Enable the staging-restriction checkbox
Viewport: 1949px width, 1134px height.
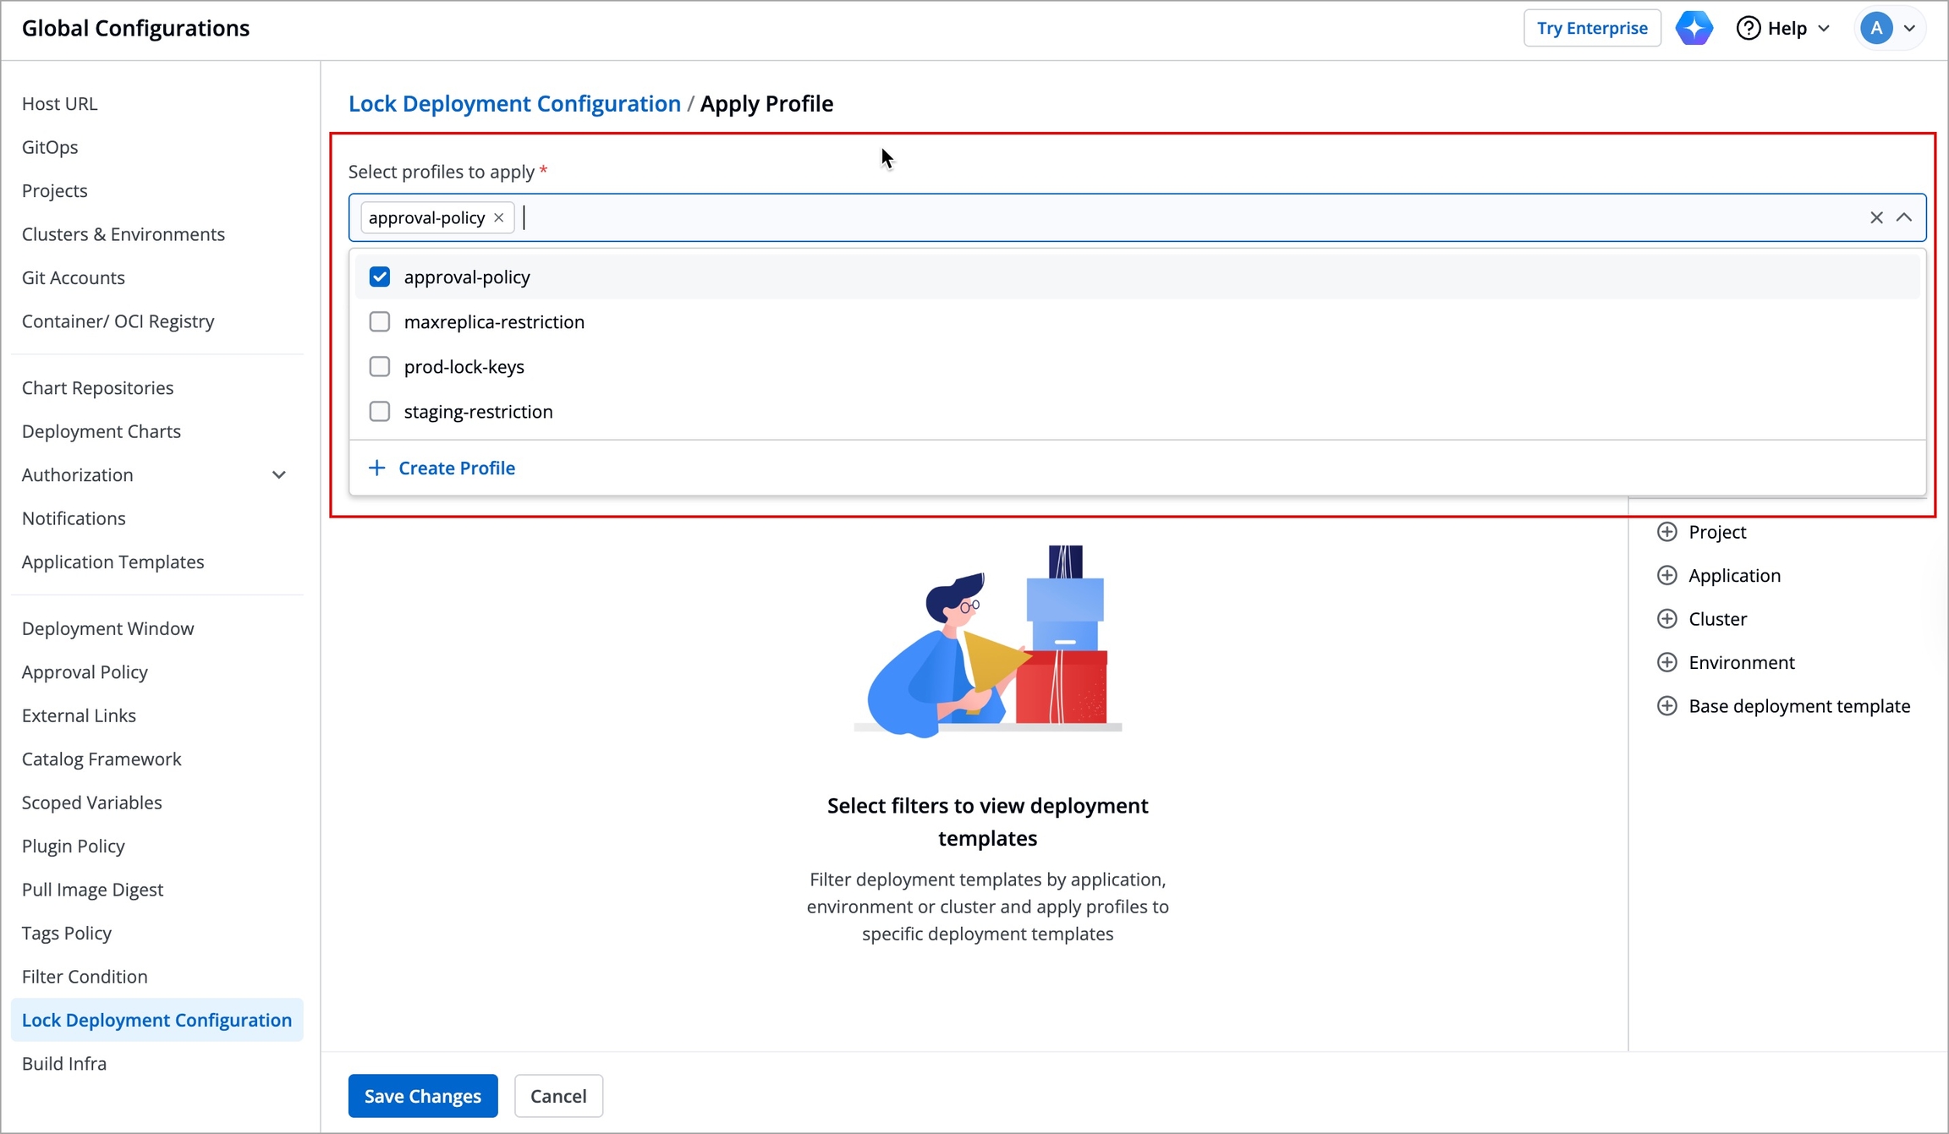coord(380,412)
